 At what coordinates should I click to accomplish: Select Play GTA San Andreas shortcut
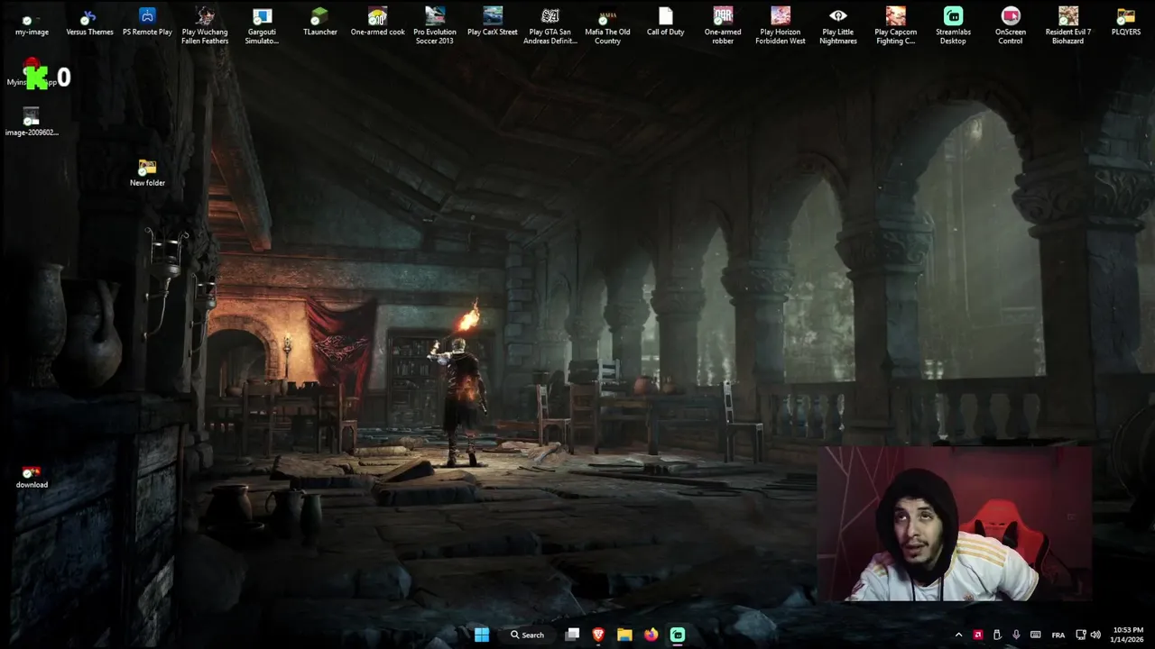pyautogui.click(x=550, y=27)
